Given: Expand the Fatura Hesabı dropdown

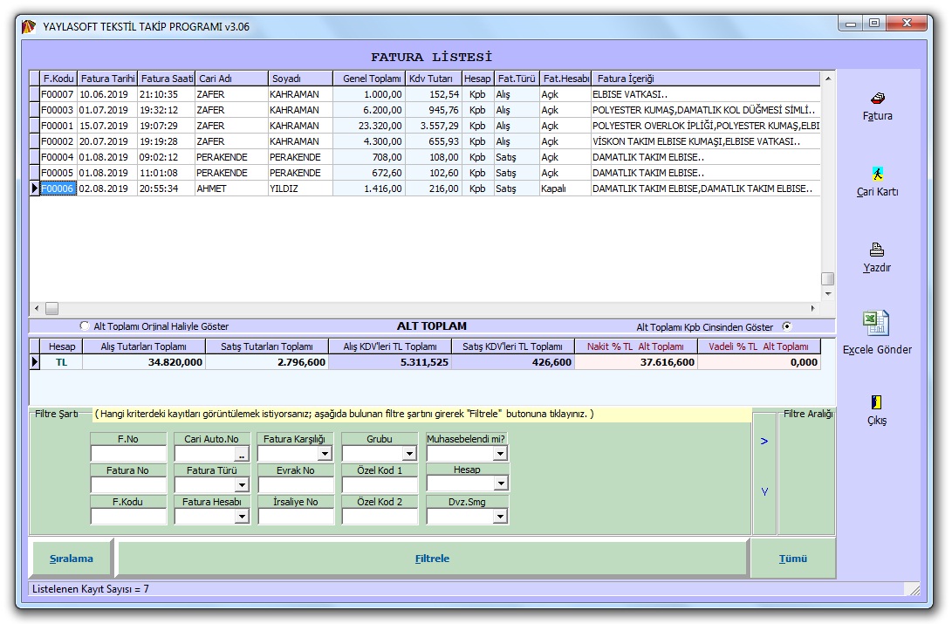Looking at the screenshot, I should point(242,516).
